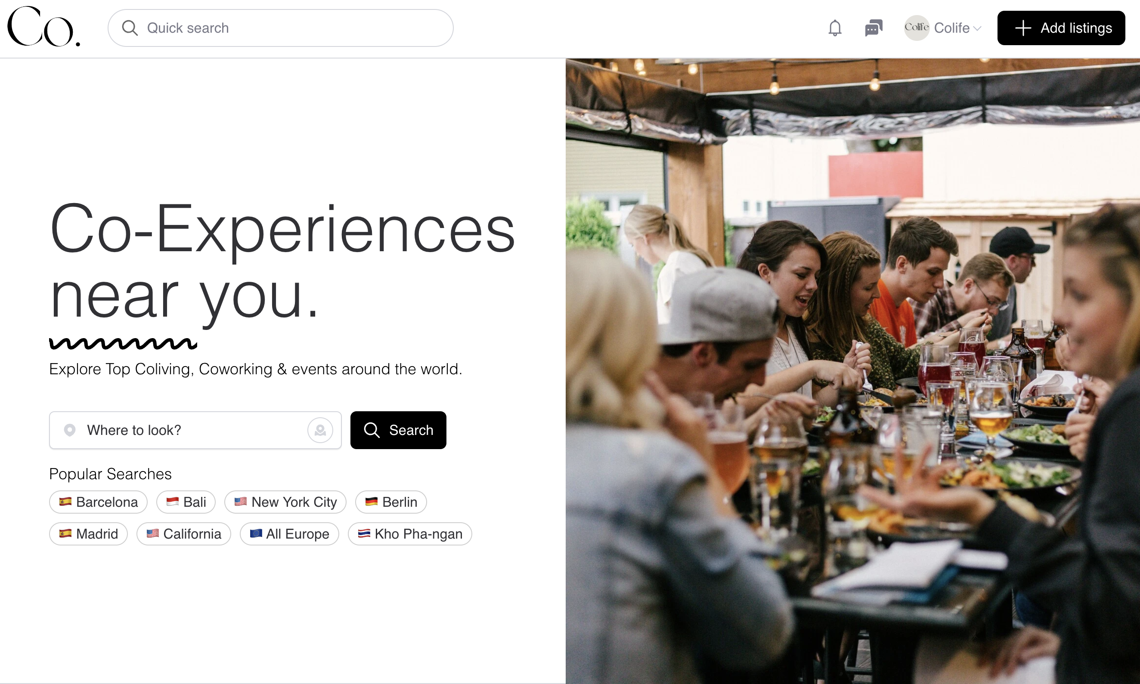Focus the Quick search field

(x=280, y=28)
